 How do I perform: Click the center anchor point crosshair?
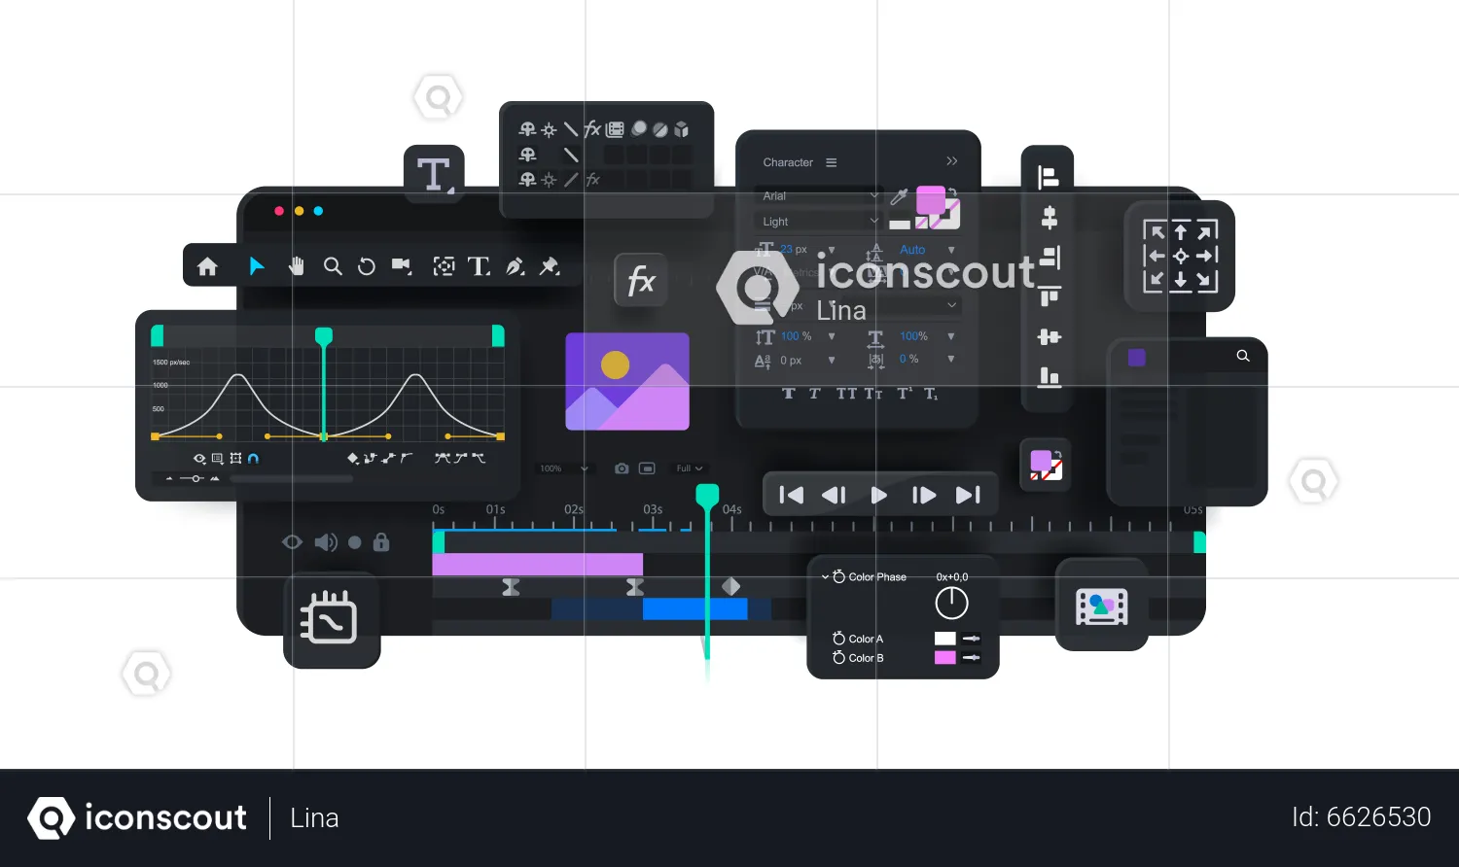click(x=1180, y=257)
